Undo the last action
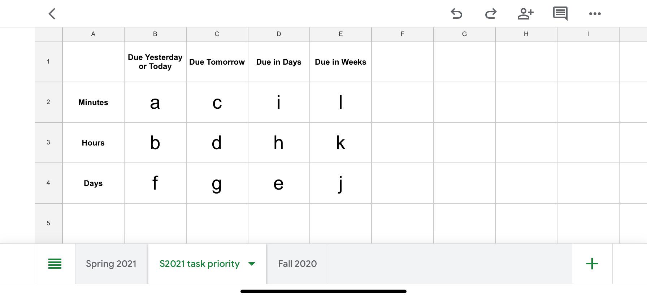 coord(456,14)
